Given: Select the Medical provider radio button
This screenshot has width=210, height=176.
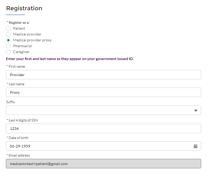Looking at the screenshot, I should tap(8, 34).
